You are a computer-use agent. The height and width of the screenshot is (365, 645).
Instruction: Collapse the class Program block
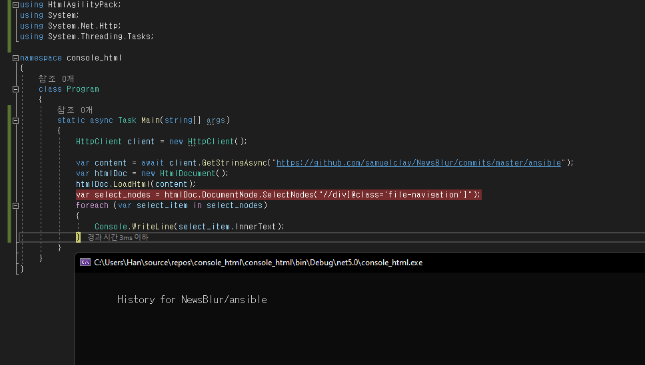tap(15, 89)
